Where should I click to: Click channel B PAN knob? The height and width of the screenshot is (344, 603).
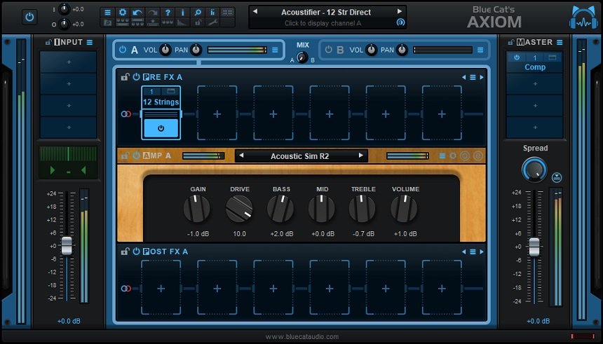point(402,50)
